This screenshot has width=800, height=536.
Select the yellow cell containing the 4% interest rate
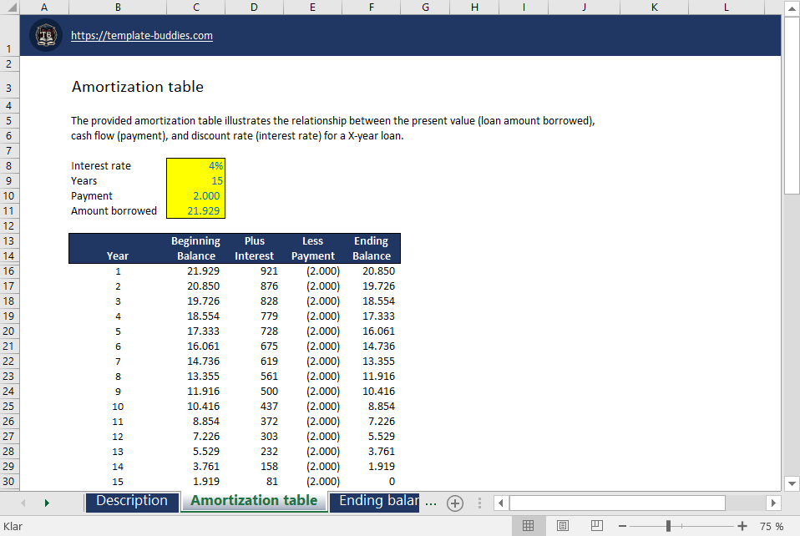coord(195,165)
